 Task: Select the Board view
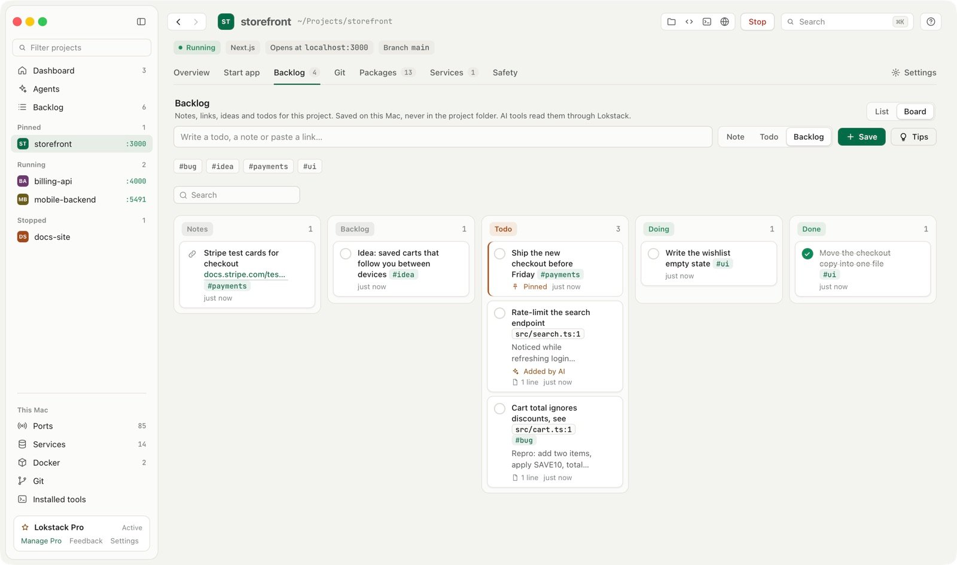click(915, 112)
